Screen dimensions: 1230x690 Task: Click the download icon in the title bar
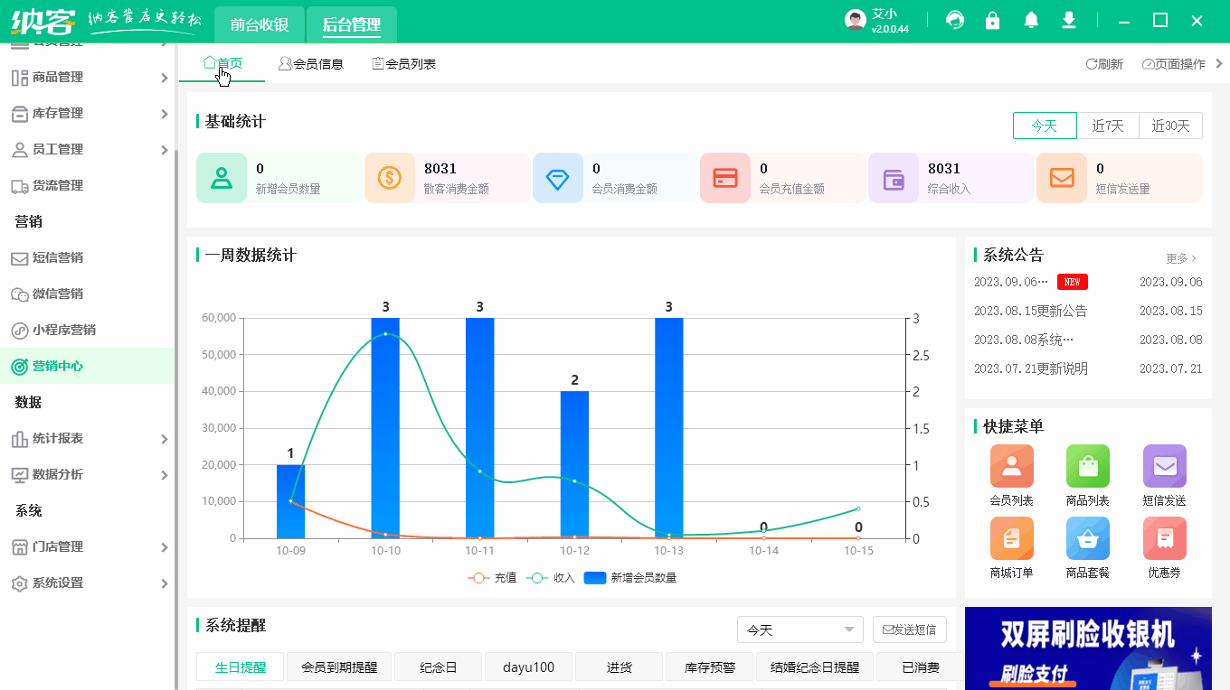[x=1068, y=19]
